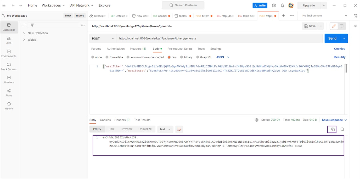Image resolution: width=360 pixels, height=179 pixels.
Task: Open the APIs sidebar panel
Action: [9, 40]
